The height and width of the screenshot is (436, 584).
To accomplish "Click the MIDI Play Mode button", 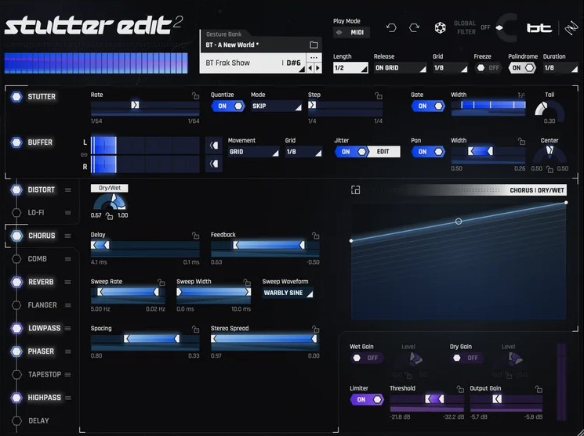I will click(x=351, y=32).
